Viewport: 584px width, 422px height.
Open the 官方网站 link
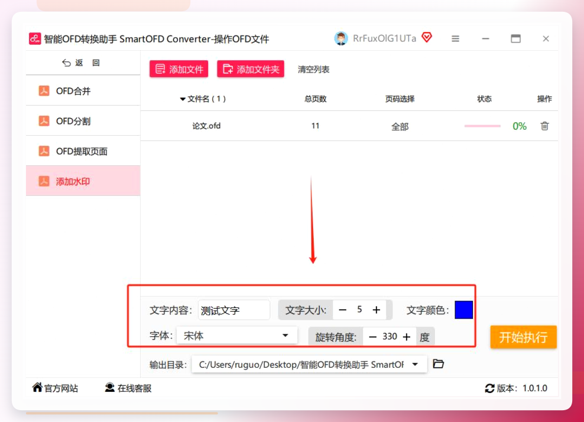[55, 388]
